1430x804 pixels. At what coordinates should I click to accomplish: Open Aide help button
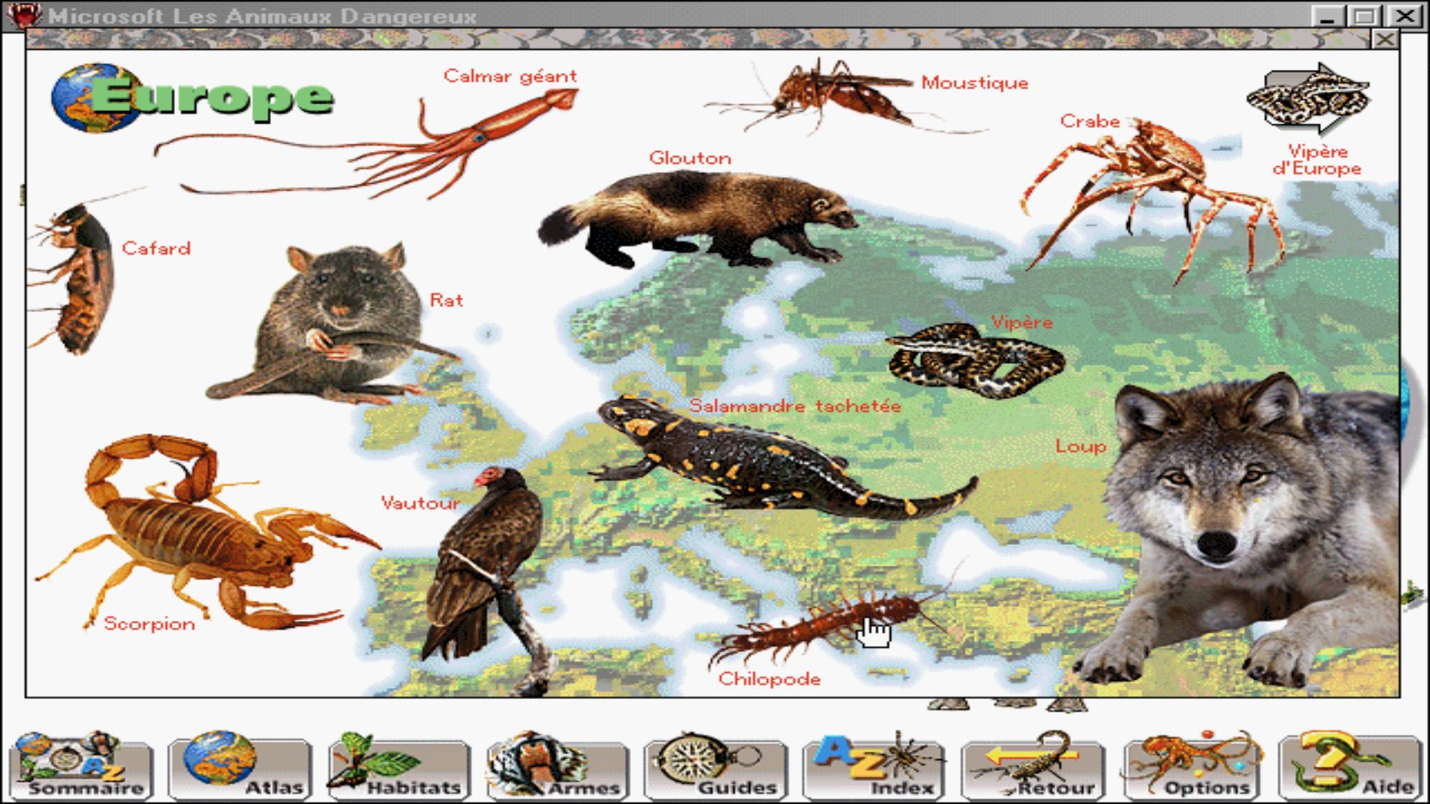pyautogui.click(x=1350, y=767)
